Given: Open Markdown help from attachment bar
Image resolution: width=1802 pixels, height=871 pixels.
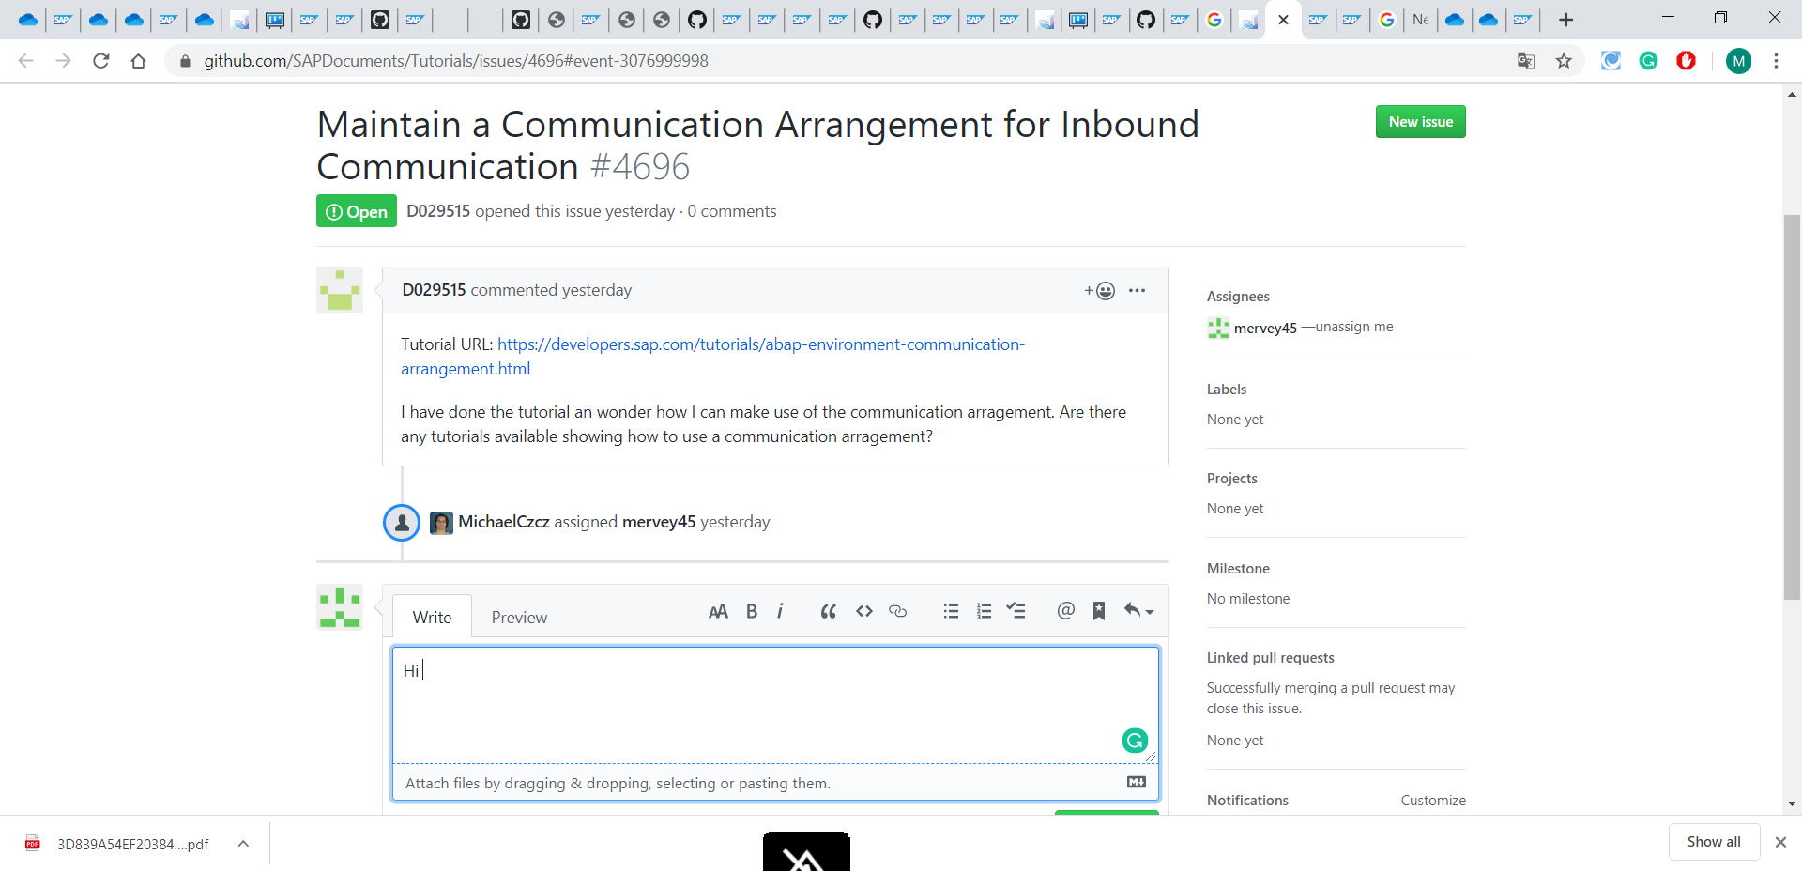Looking at the screenshot, I should pos(1137,782).
